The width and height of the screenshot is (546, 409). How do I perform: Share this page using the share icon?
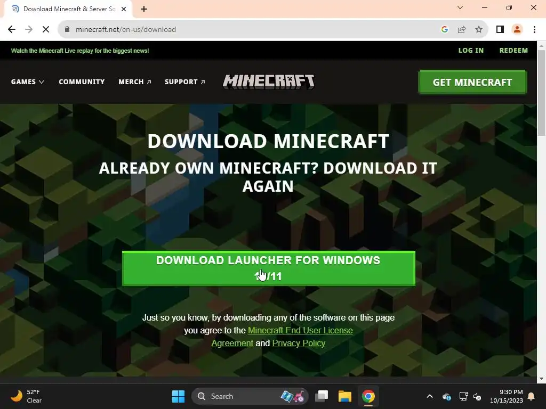pyautogui.click(x=462, y=30)
